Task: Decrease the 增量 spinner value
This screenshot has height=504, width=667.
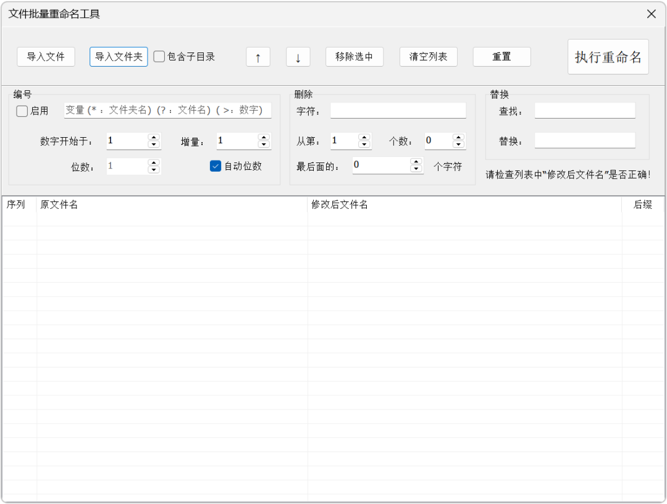Action: tap(264, 145)
